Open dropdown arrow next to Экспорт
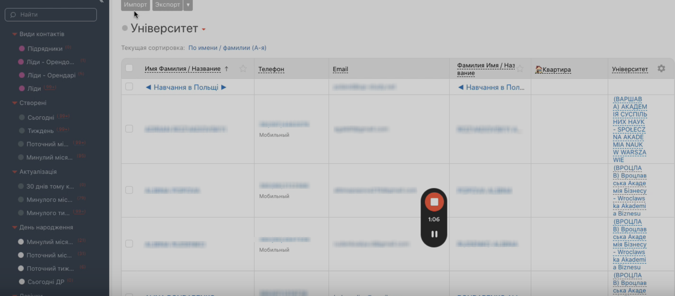The width and height of the screenshot is (675, 296). point(188,5)
